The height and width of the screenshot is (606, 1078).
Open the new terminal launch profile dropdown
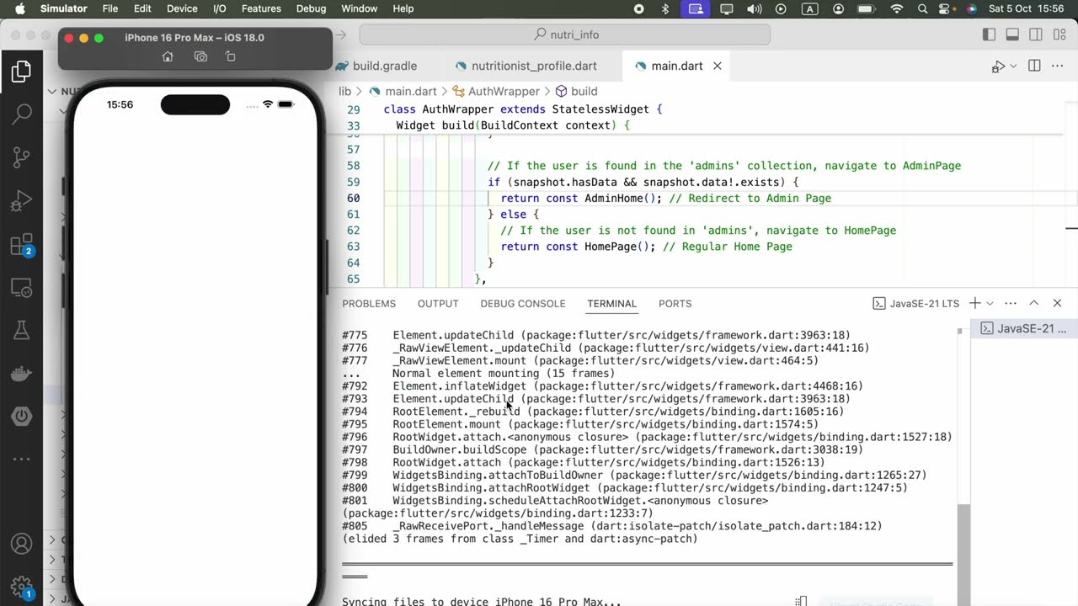pyautogui.click(x=990, y=303)
